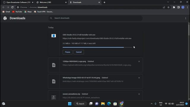Click the Chrome logo beside Downloads title
The width and height of the screenshot is (190, 107).
5,18
